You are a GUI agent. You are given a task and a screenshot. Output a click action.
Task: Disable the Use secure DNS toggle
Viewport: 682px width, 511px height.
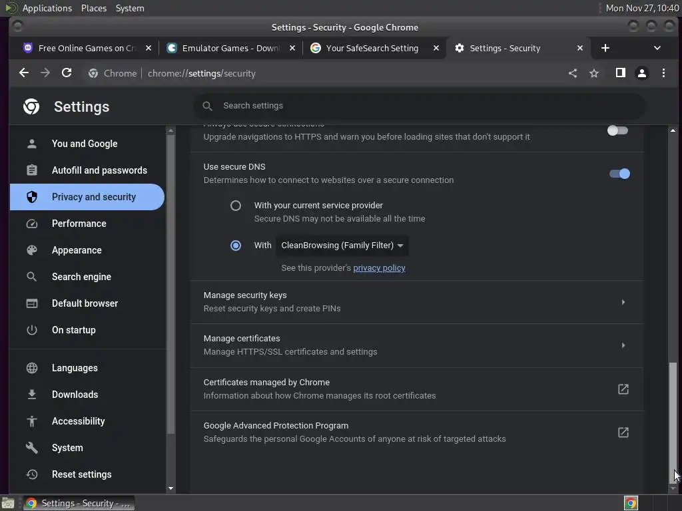tap(619, 174)
